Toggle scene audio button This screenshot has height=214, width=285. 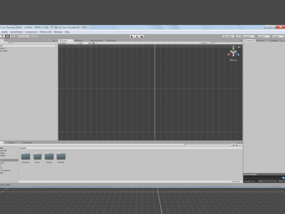pyautogui.click(x=90, y=43)
